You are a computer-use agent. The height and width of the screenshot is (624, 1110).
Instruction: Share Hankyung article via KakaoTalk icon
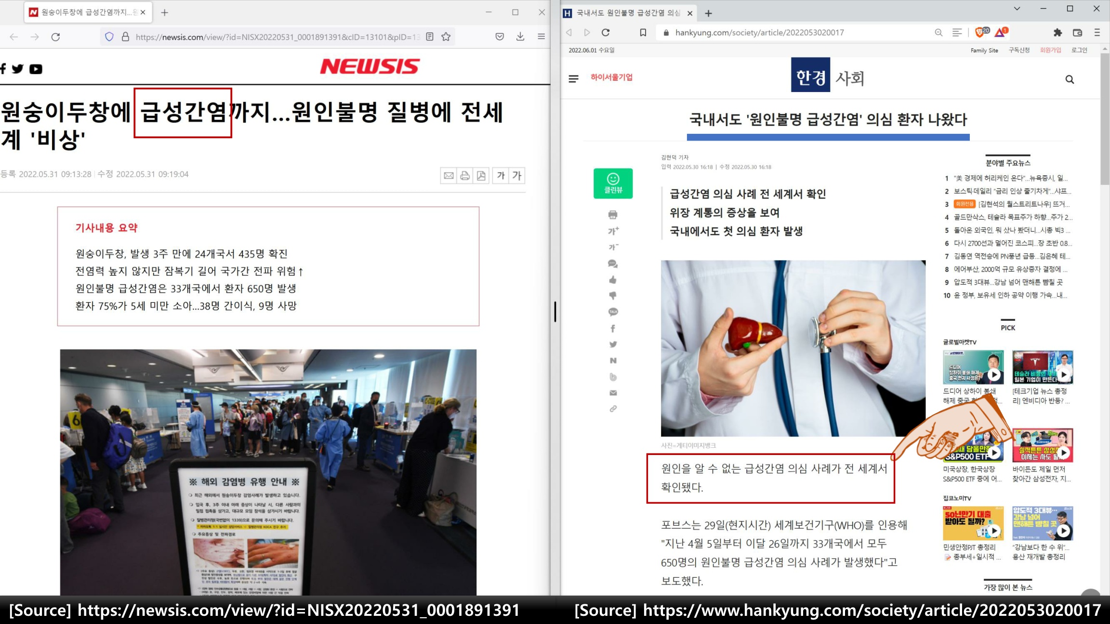coord(613,312)
